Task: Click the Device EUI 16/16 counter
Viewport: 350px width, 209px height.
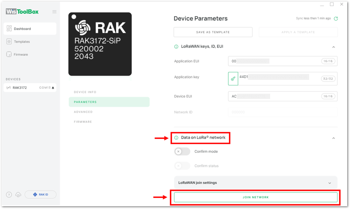Action: (x=328, y=96)
